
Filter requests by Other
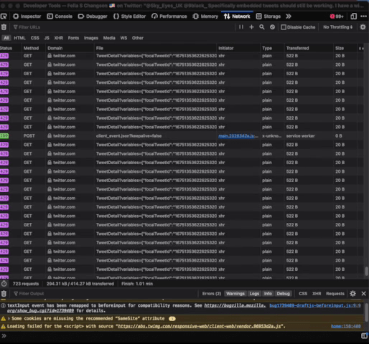click(x=138, y=38)
